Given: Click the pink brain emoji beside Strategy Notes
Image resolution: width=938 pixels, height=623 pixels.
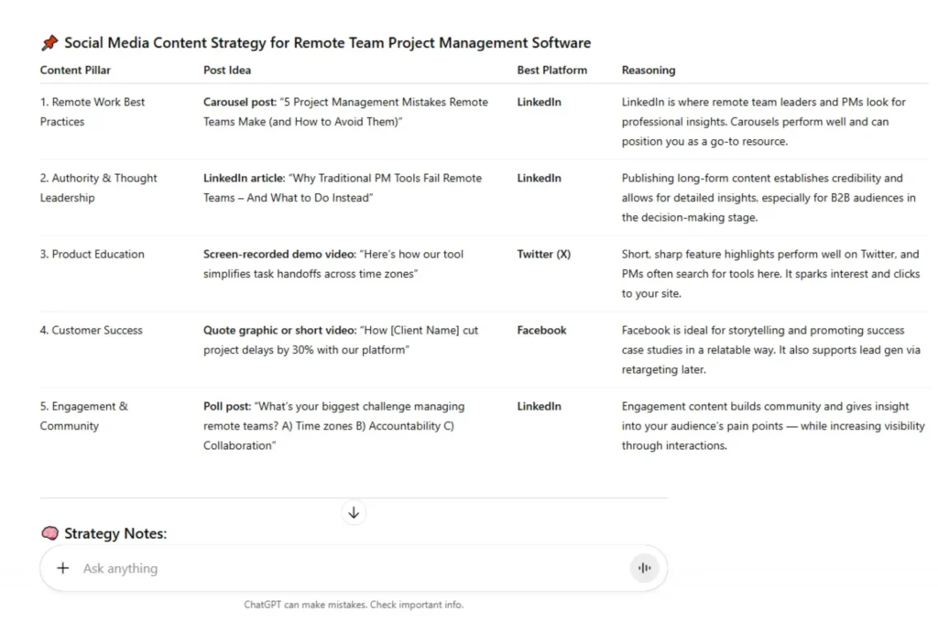Looking at the screenshot, I should pyautogui.click(x=49, y=533).
